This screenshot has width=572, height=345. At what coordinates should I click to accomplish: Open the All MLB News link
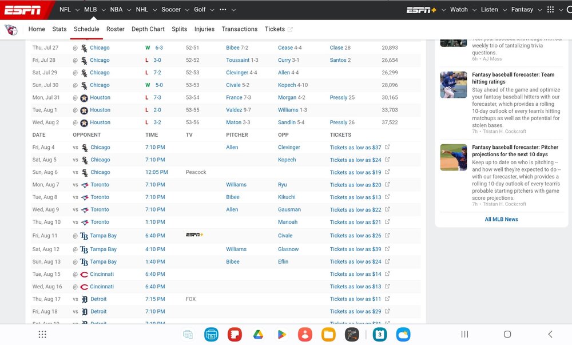coord(501,219)
